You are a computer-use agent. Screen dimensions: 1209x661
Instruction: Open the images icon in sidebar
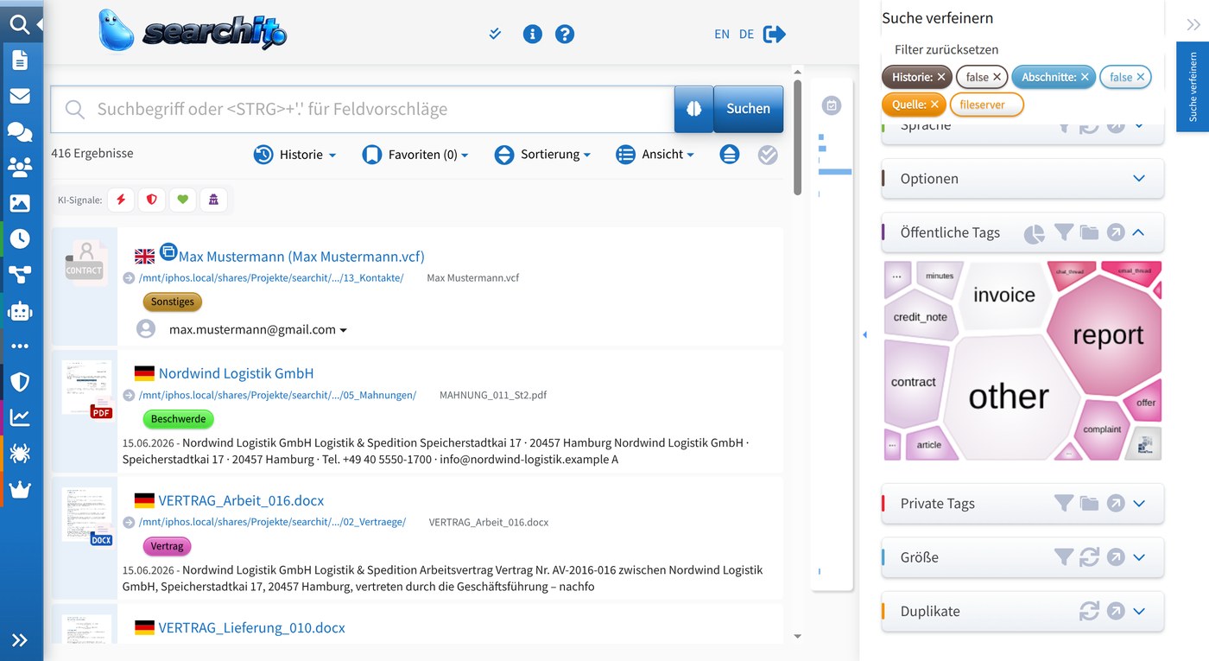click(x=19, y=203)
